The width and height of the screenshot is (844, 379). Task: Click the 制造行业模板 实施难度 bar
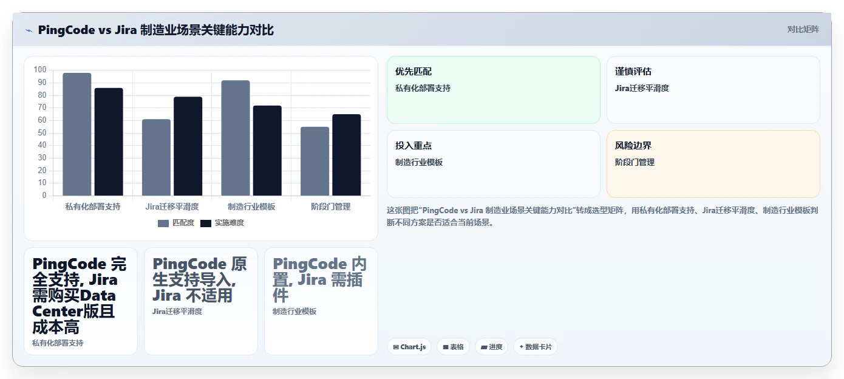[267, 151]
